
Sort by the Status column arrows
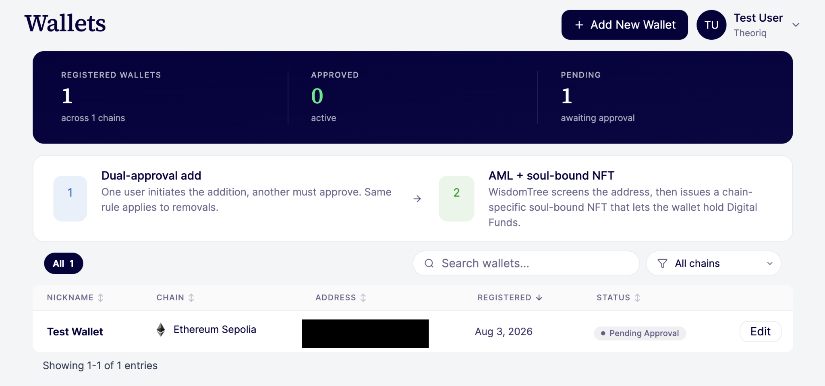637,298
